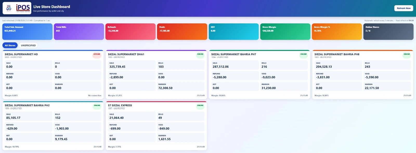Click DHA1 refund value -2,899.00
The height and width of the screenshot is (153, 416).
point(116,77)
